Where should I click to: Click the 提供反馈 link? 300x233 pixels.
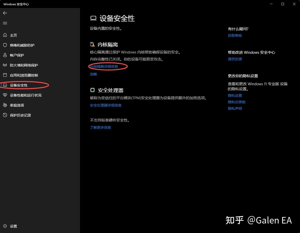[235, 59]
